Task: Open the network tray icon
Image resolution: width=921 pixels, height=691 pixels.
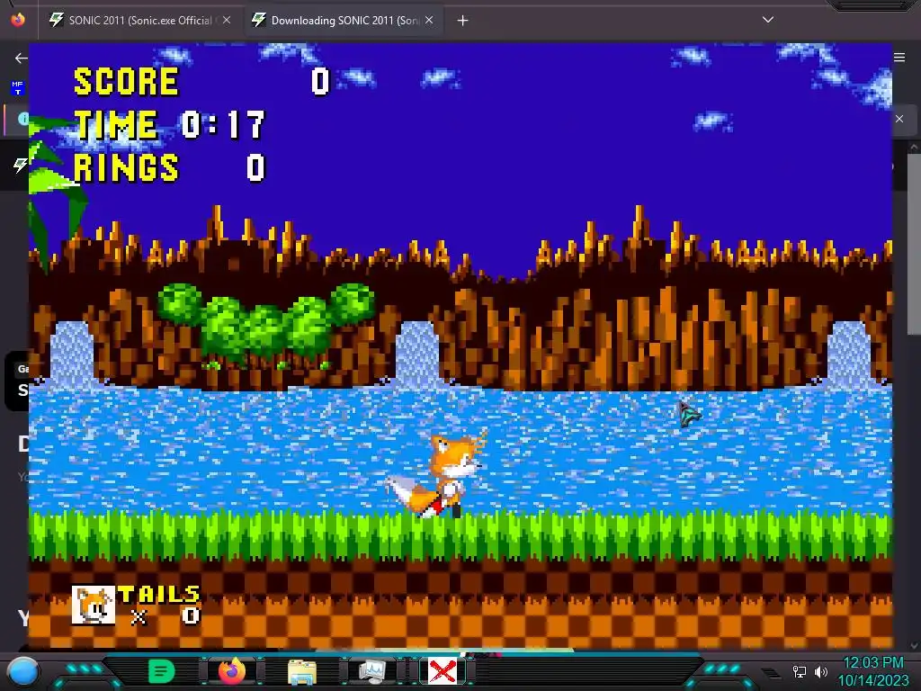Action: pos(800,671)
